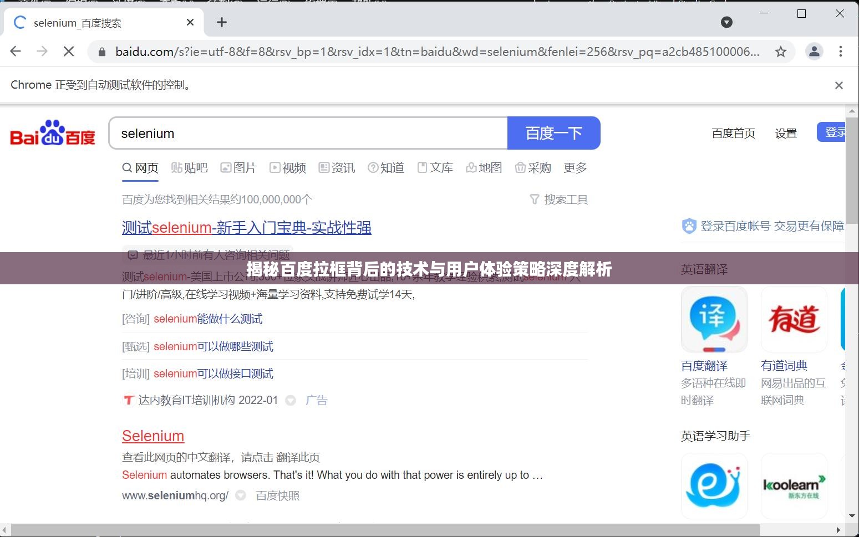Open 百度首页 link
Viewport: 859px width, 537px height.
click(733, 133)
